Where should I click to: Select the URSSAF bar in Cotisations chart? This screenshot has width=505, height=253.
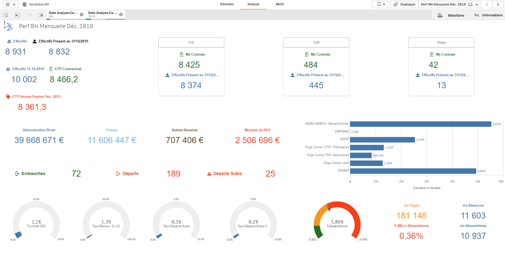pyautogui.click(x=413, y=171)
